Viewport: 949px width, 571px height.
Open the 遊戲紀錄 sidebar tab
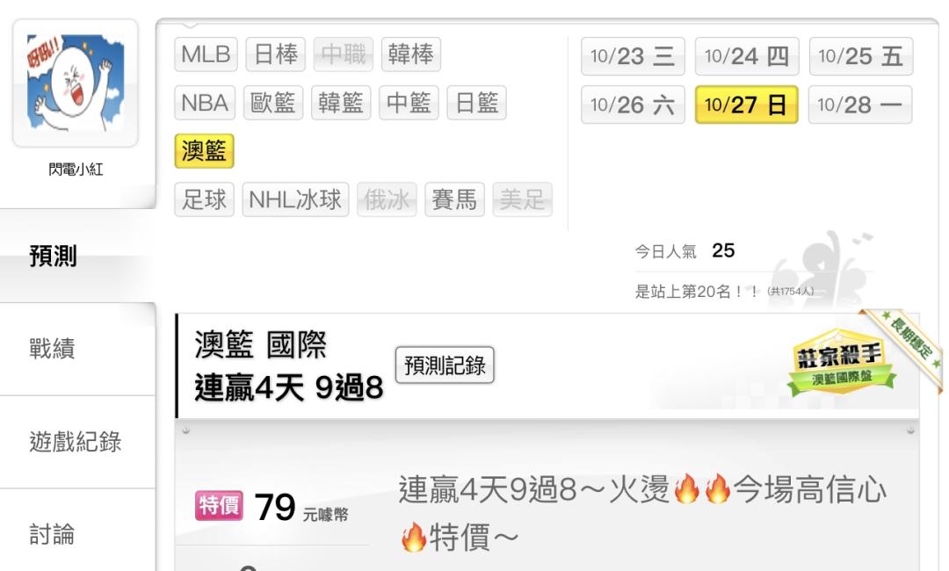coord(77,442)
